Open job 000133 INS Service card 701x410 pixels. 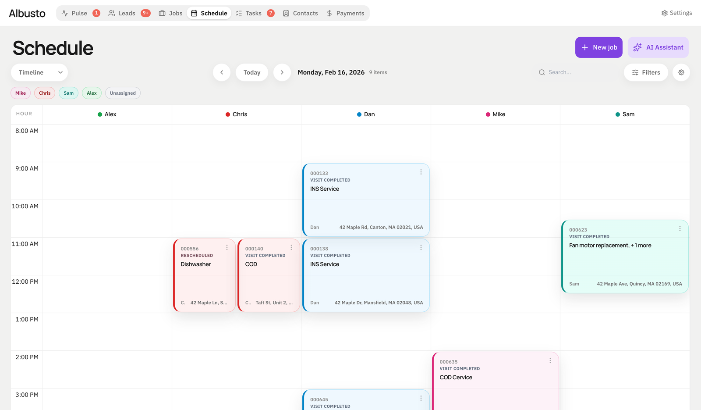coord(366,200)
